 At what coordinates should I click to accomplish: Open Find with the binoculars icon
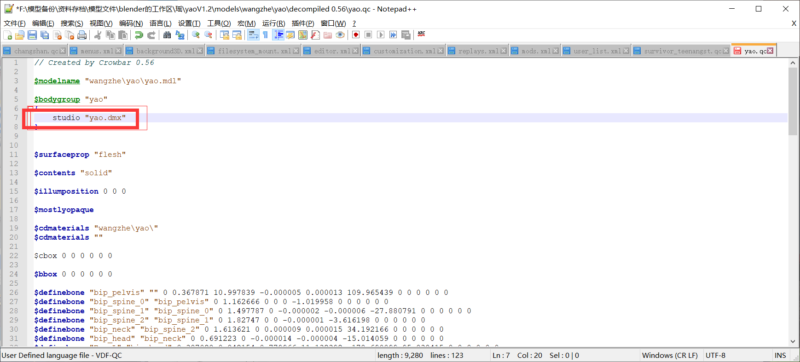[x=167, y=35]
